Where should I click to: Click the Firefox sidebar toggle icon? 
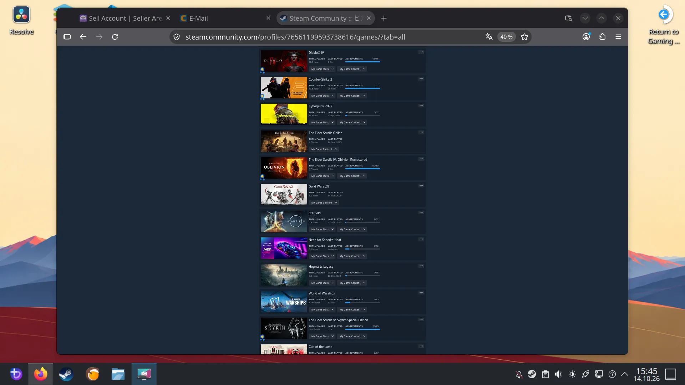(x=67, y=37)
